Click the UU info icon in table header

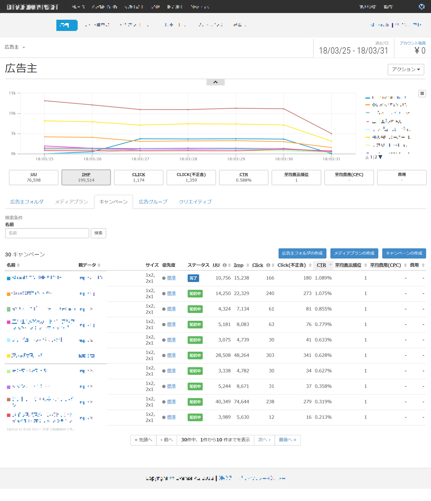click(224, 265)
